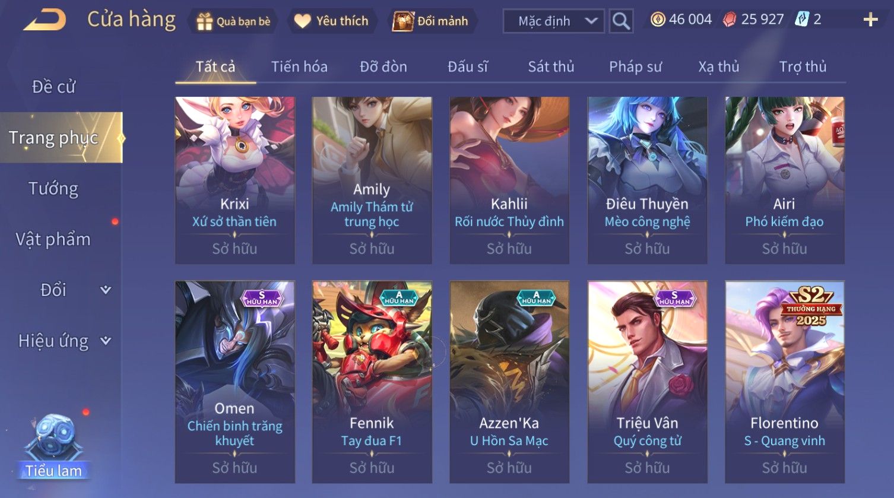Click the back arrow icon
The width and height of the screenshot is (894, 498).
click(45, 21)
